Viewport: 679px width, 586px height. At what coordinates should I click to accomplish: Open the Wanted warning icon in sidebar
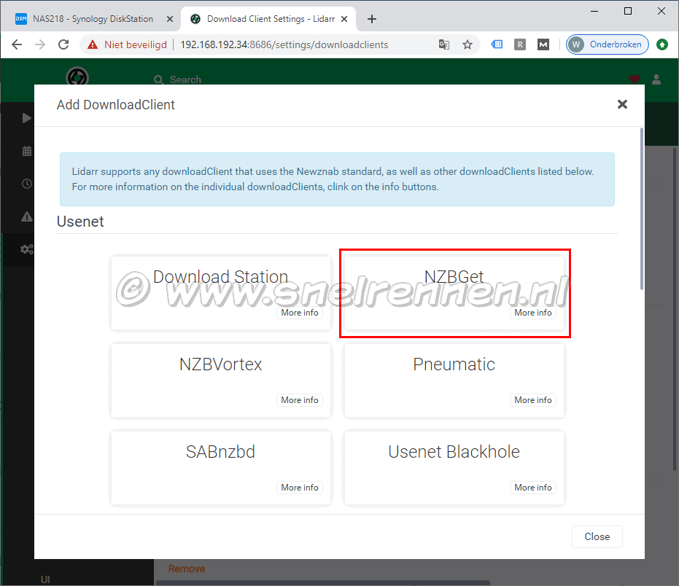click(x=27, y=216)
